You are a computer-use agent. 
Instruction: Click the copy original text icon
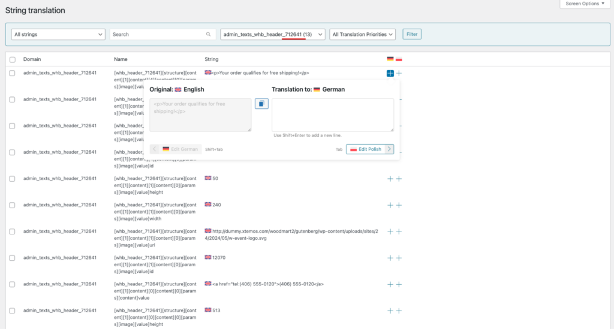coord(261,103)
